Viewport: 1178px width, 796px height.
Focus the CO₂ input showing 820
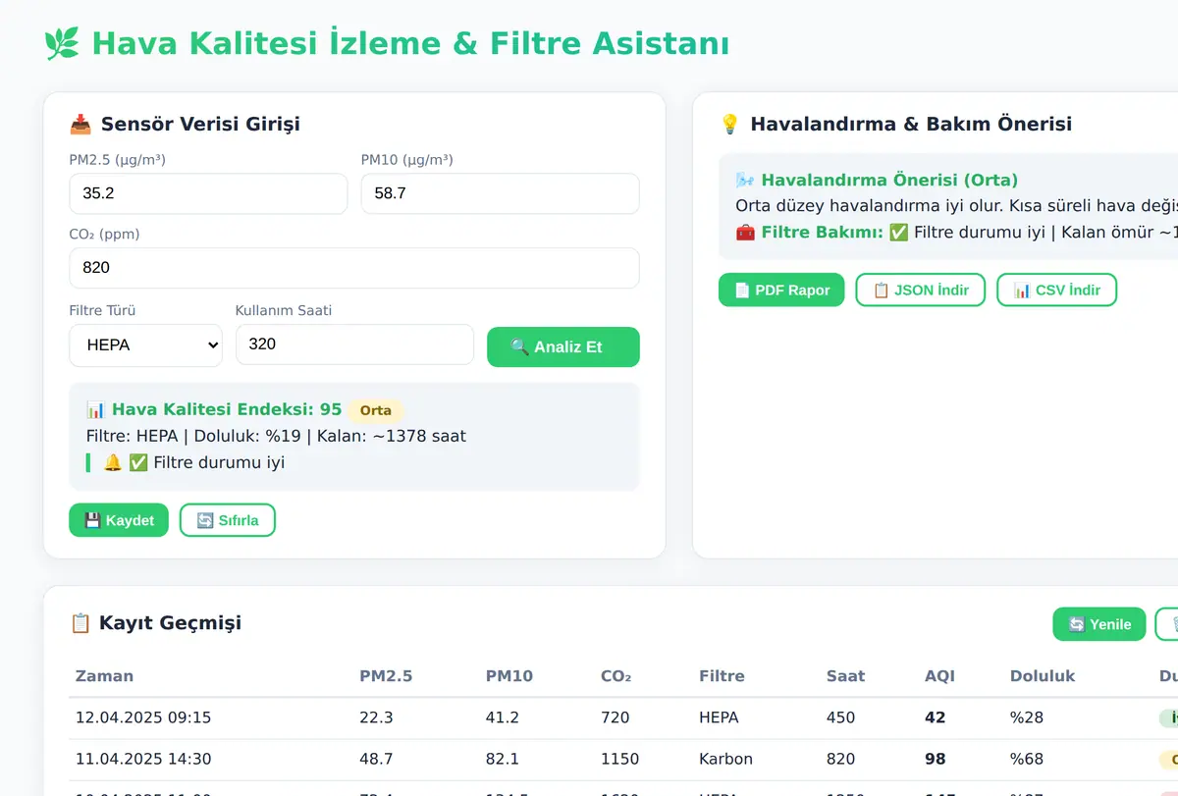(354, 268)
